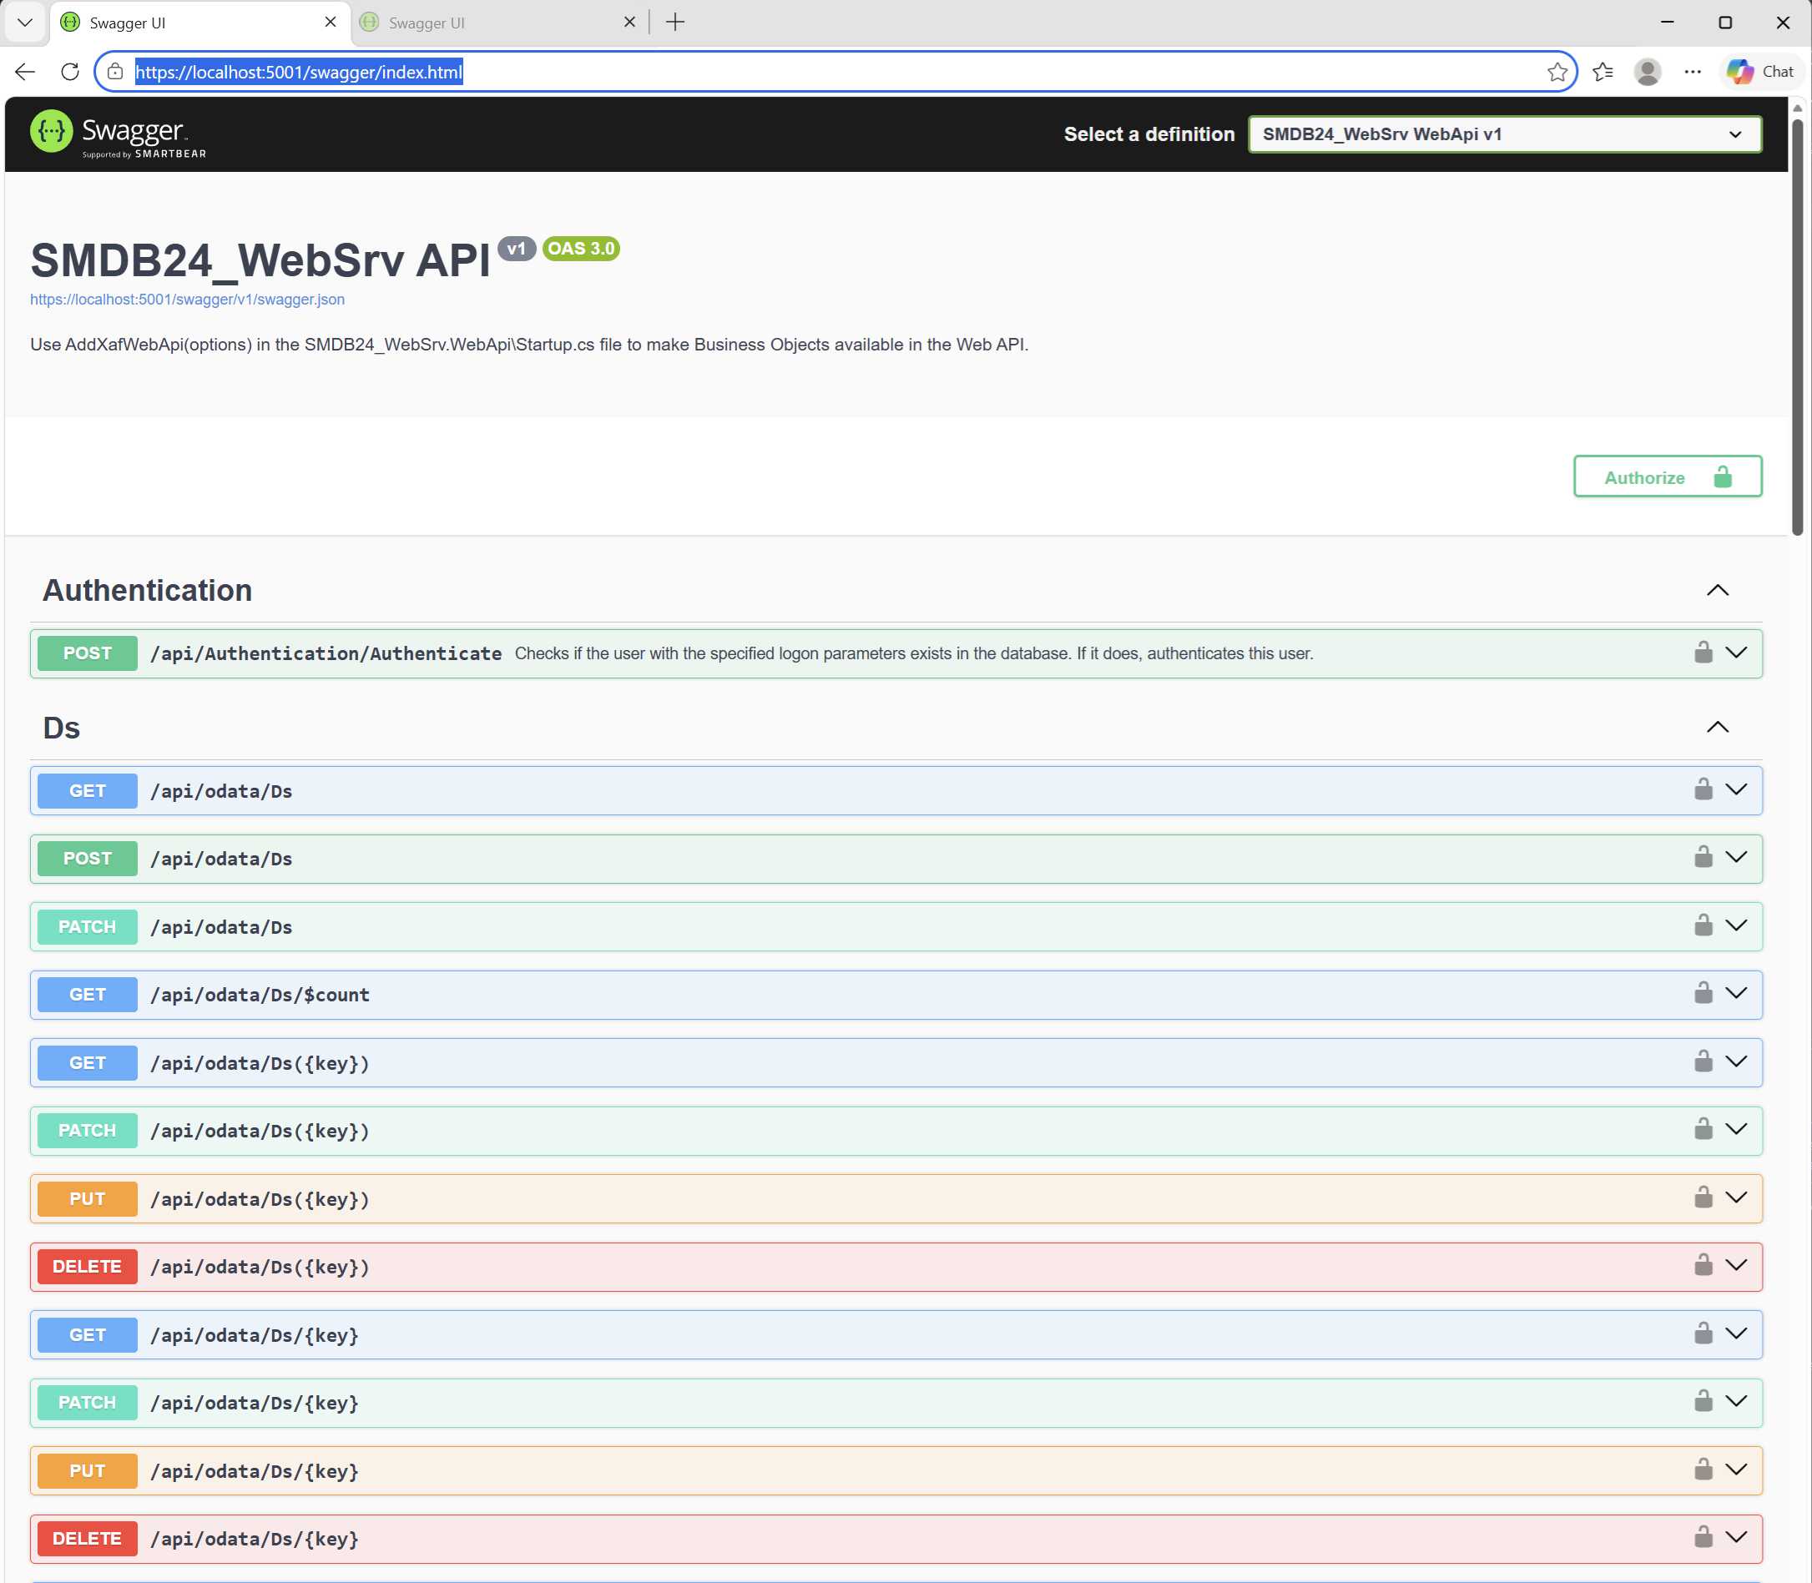Viewport: 1812px width, 1583px height.
Task: Click lock icon on Authenticate endpoint
Action: coord(1703,652)
